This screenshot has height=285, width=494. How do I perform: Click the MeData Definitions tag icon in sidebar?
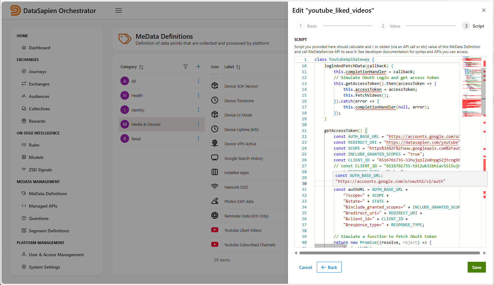pyautogui.click(x=24, y=193)
